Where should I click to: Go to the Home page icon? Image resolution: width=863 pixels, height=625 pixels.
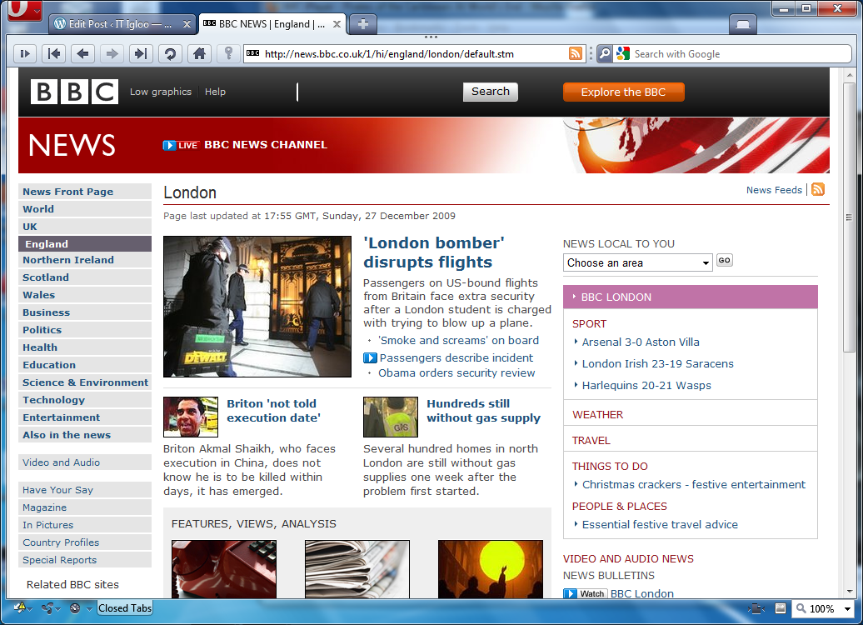click(199, 54)
